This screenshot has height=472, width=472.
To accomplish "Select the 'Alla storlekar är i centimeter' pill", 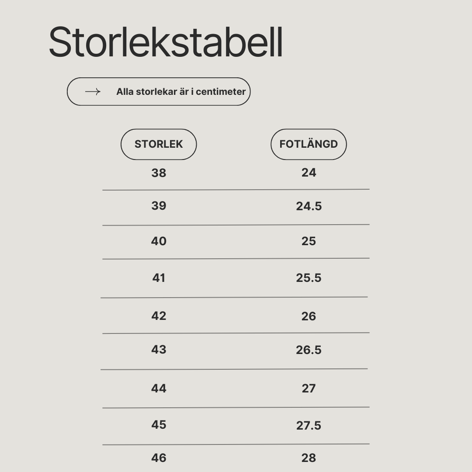I will click(159, 91).
